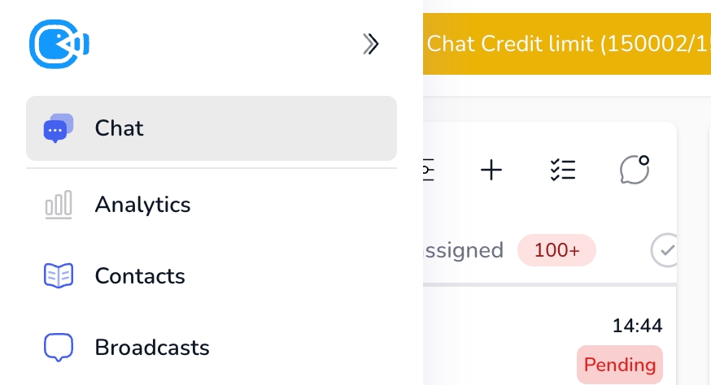Click the Chat speech bubbles icon

point(58,128)
